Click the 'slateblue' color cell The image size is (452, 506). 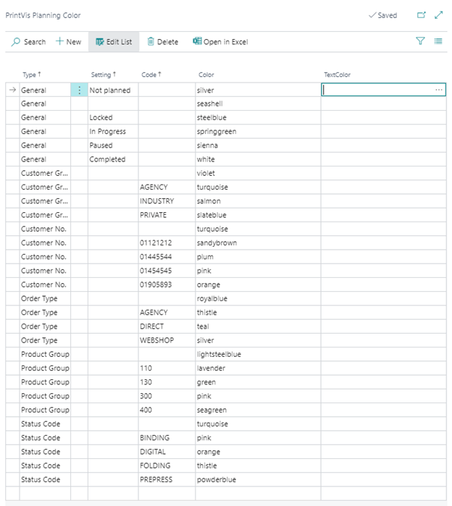click(258, 215)
